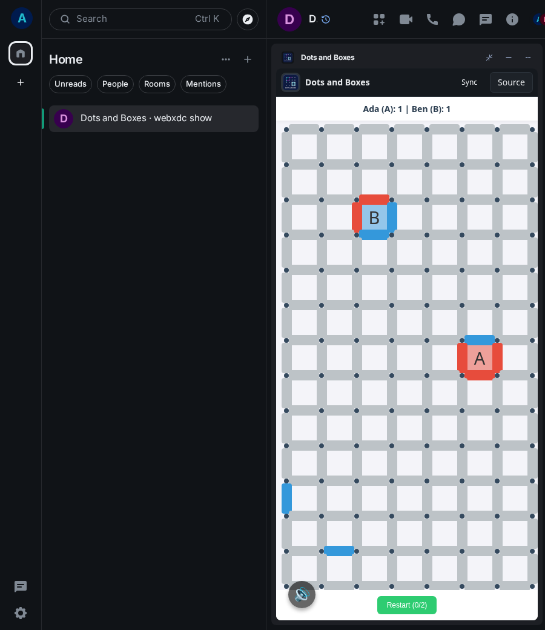Click the extensions widget icon in room header

coord(378,19)
